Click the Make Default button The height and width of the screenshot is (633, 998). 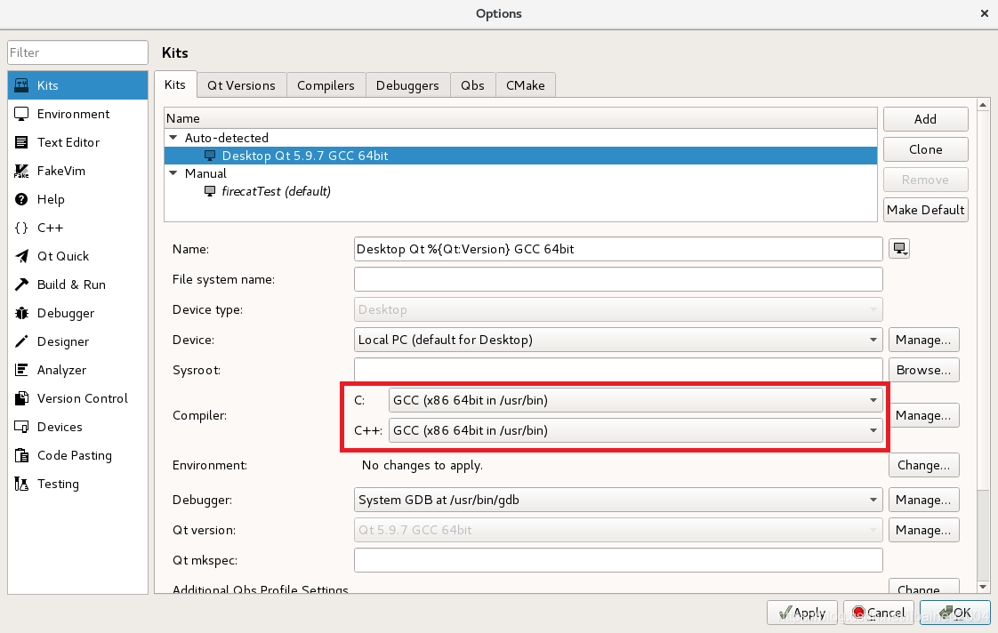(x=925, y=210)
